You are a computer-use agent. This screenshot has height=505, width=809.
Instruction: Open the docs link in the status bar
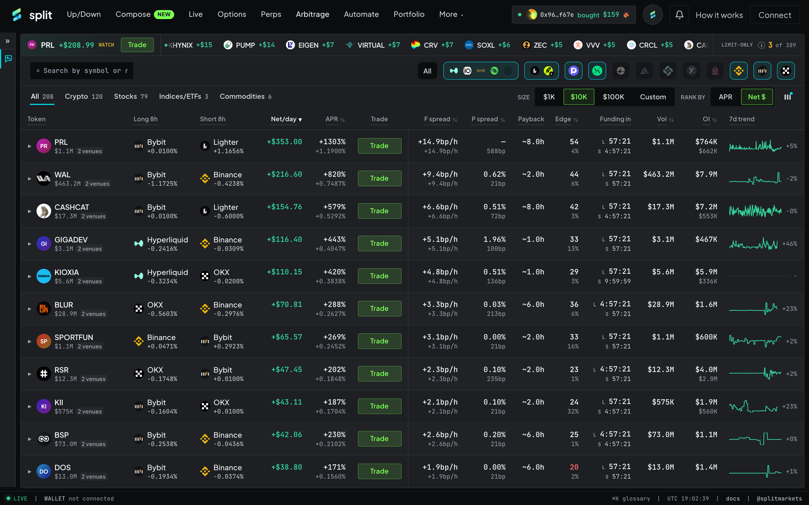[x=733, y=498]
